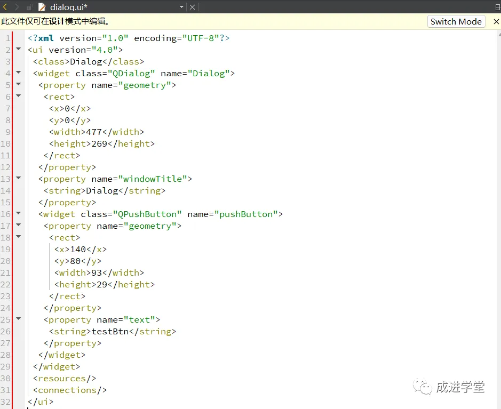
Task: Collapse the geometry fold on line 17
Action: coord(19,225)
